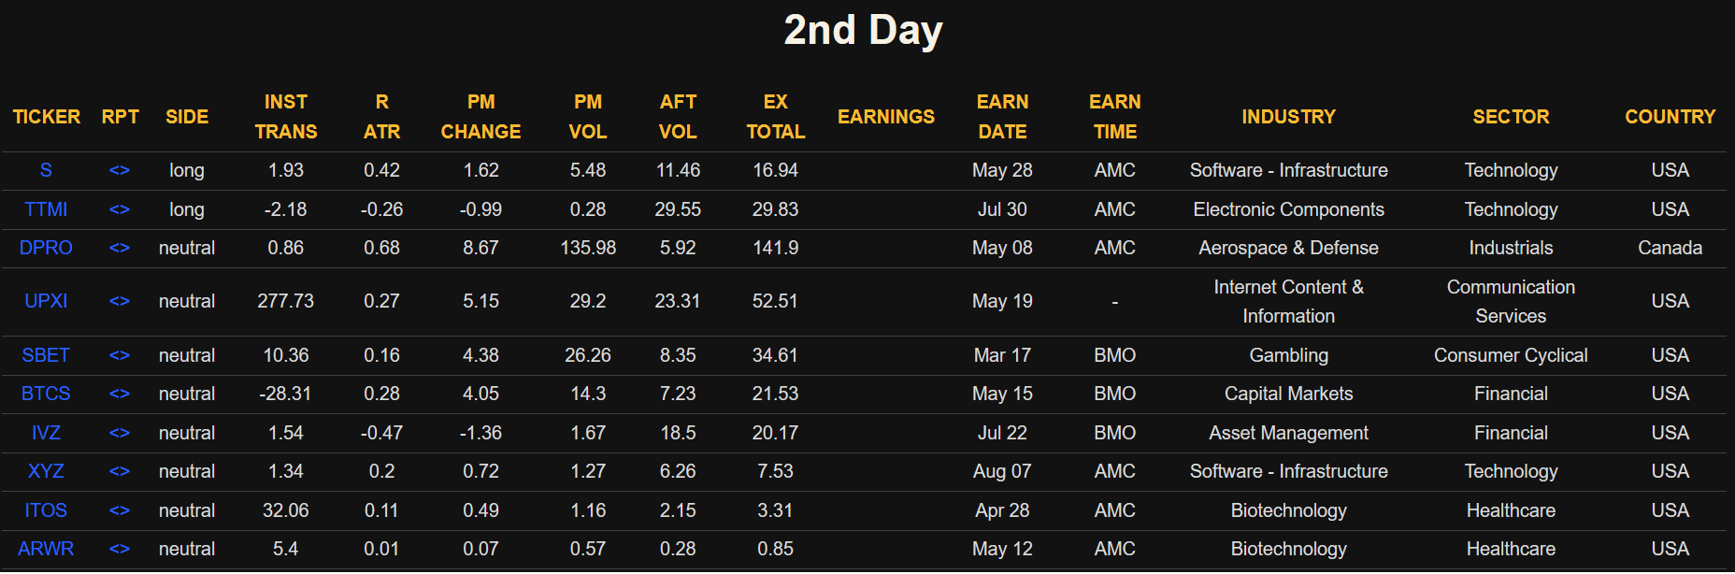
Task: Sort by the INST TRANS column header
Action: click(286, 117)
